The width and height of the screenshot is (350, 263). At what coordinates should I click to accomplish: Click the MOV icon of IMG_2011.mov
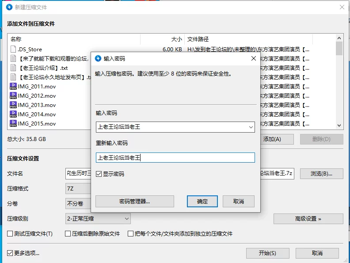[13, 86]
